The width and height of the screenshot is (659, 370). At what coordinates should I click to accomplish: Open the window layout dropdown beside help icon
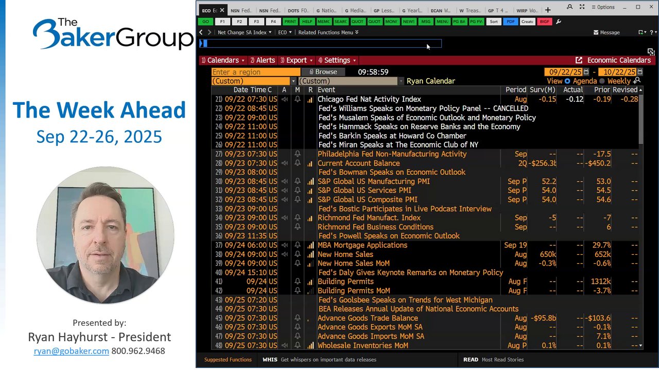pyautogui.click(x=642, y=32)
